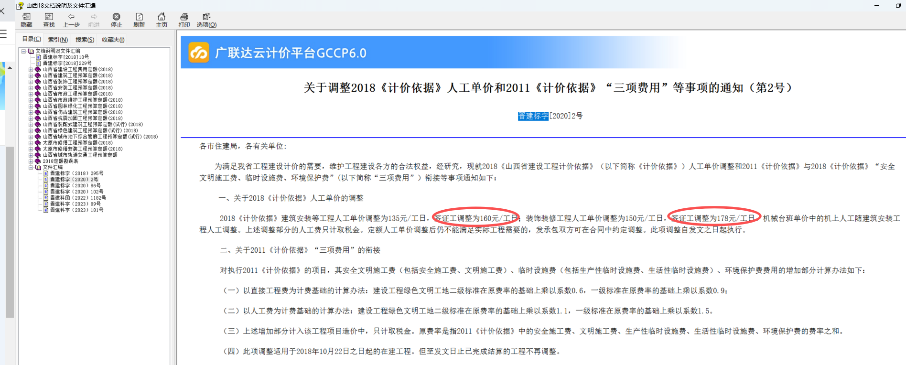The image size is (906, 365).
Task: Click the book icon of 山西省抗震加固工程预算定额(2018)
Action: [38, 118]
